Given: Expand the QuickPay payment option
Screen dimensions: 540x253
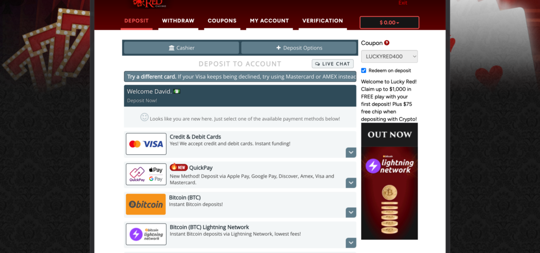Looking at the screenshot, I should pyautogui.click(x=351, y=183).
